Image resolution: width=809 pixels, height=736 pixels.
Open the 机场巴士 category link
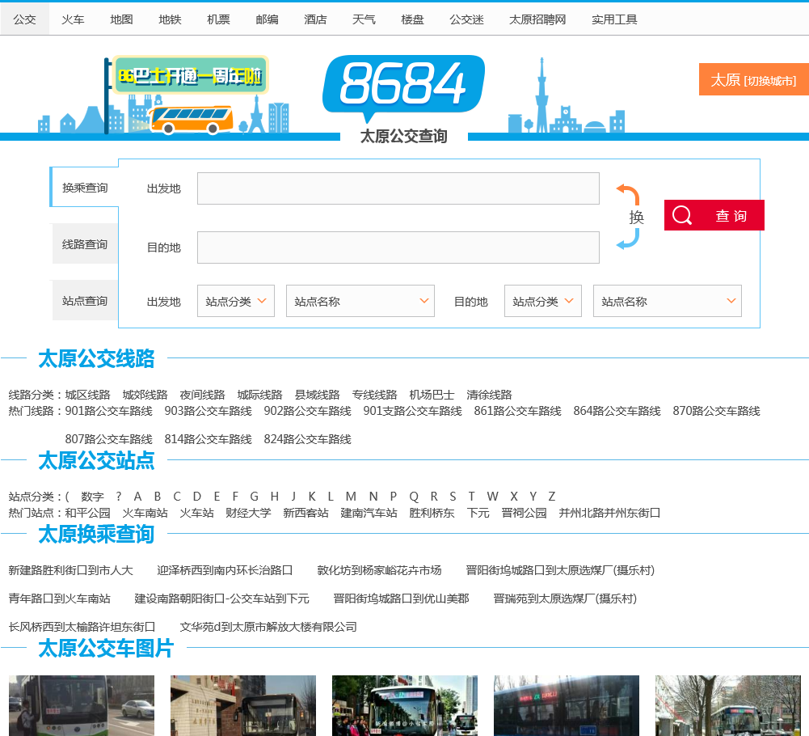click(432, 395)
